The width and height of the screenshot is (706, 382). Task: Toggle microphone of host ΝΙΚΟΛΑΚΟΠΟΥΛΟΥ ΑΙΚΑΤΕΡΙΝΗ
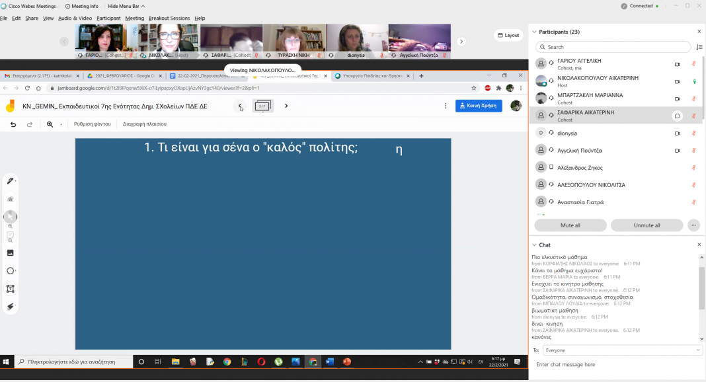pos(693,81)
